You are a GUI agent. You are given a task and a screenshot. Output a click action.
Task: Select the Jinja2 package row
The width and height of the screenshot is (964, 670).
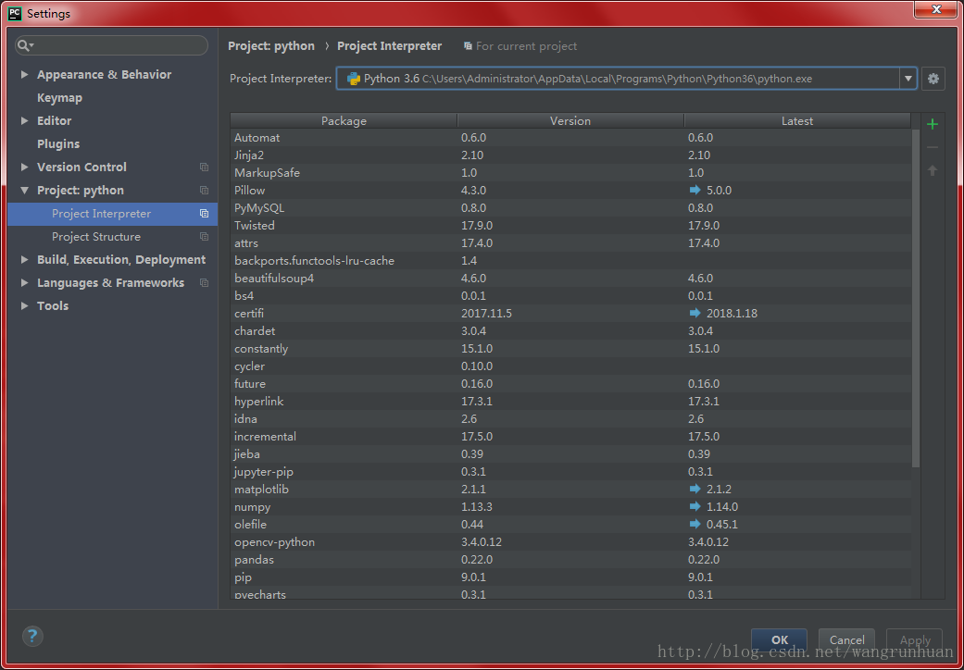[x=571, y=155]
